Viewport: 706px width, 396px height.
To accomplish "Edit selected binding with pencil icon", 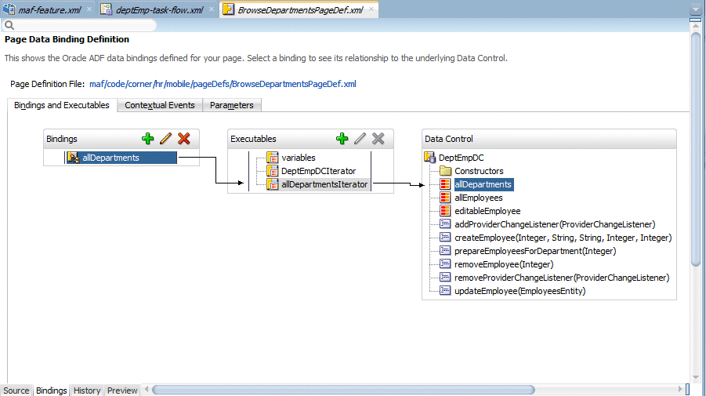I will tap(165, 139).
